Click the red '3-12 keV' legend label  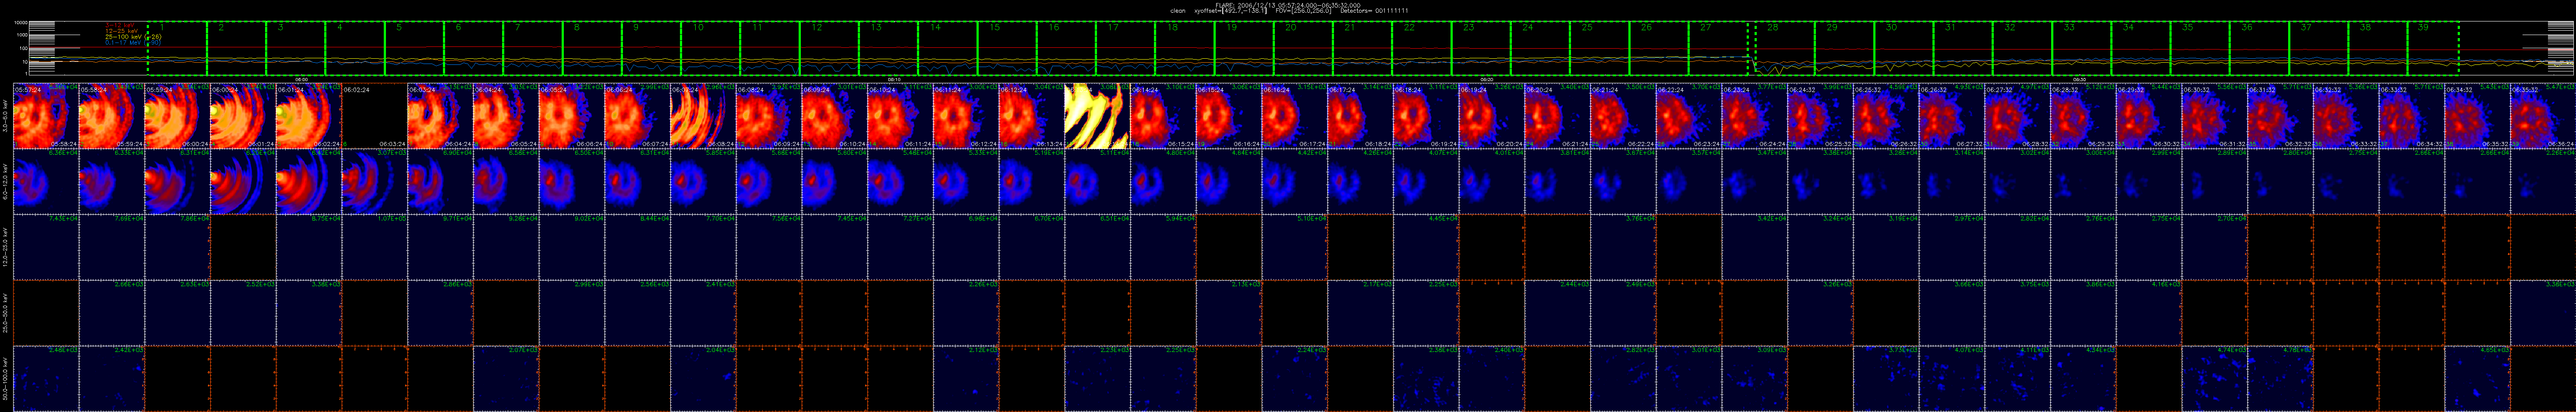coord(120,25)
